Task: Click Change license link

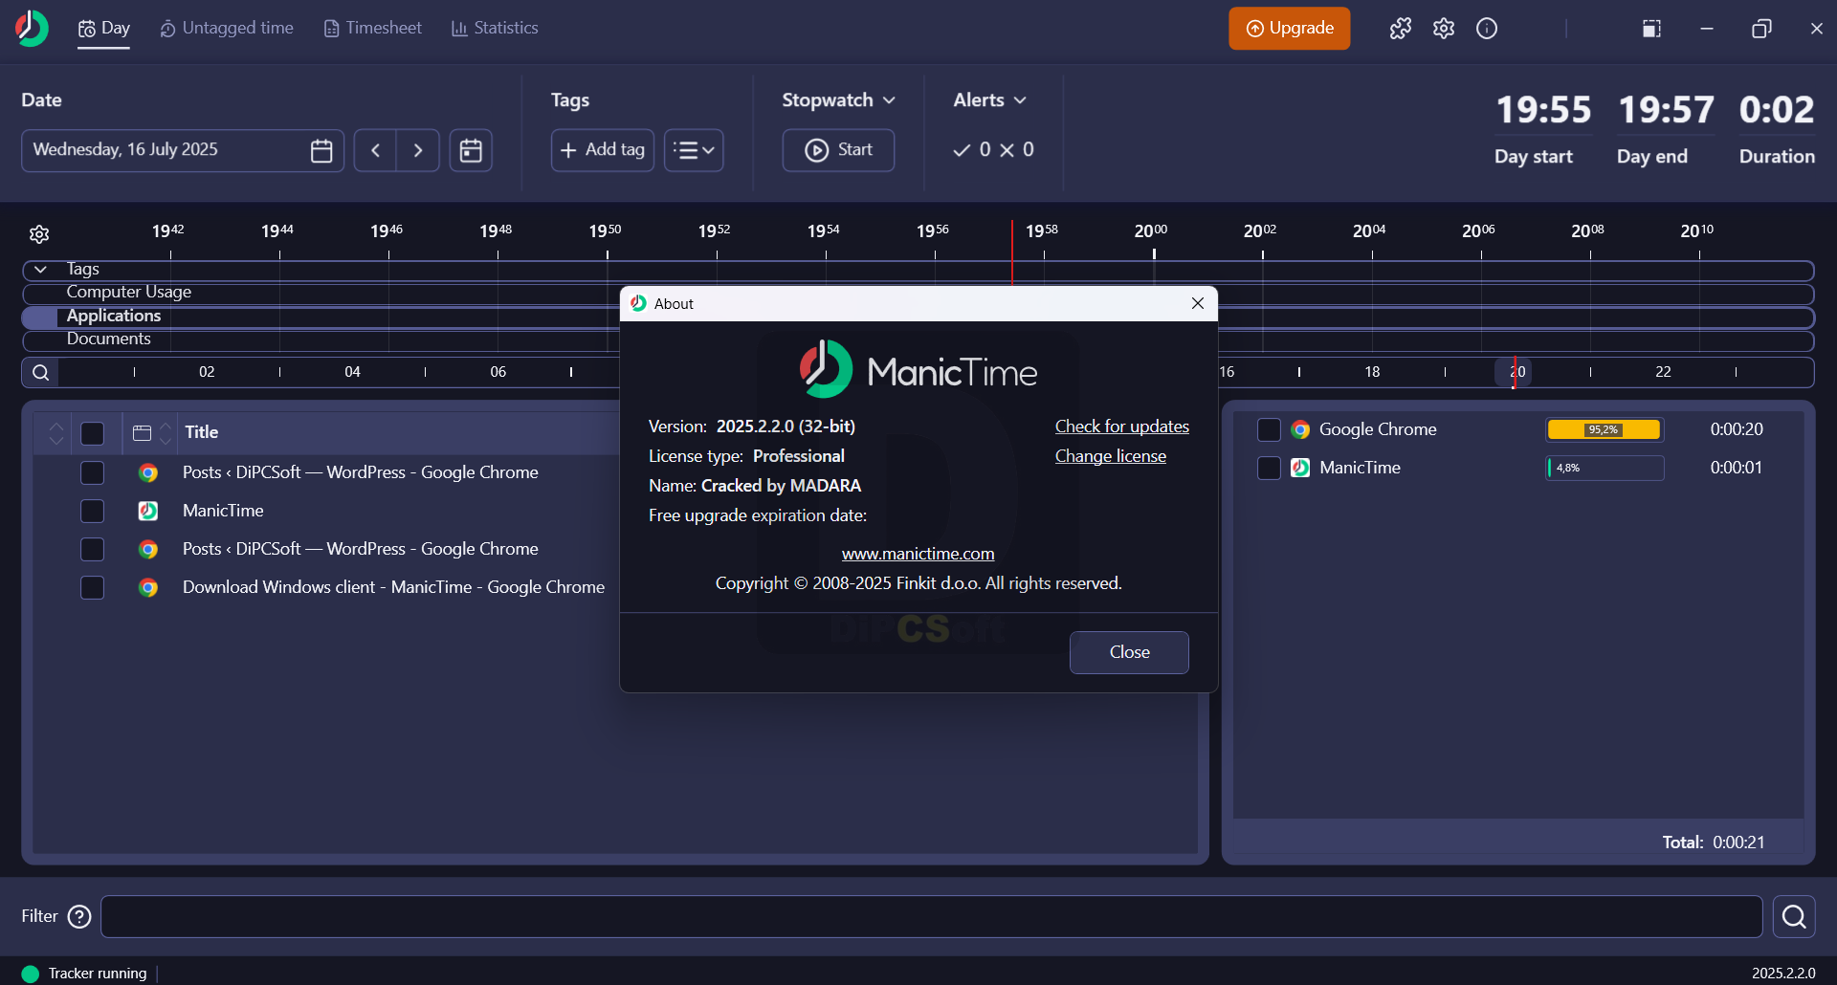Action: [x=1110, y=456]
